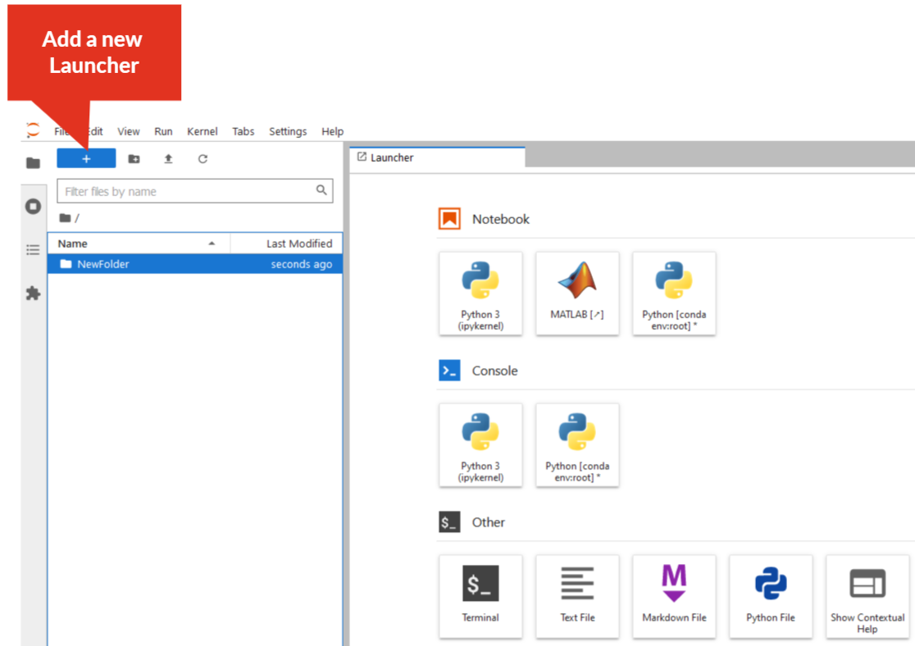Launch Python 3 (ipykernel) notebook
Image resolution: width=915 pixels, height=646 pixels.
[480, 293]
